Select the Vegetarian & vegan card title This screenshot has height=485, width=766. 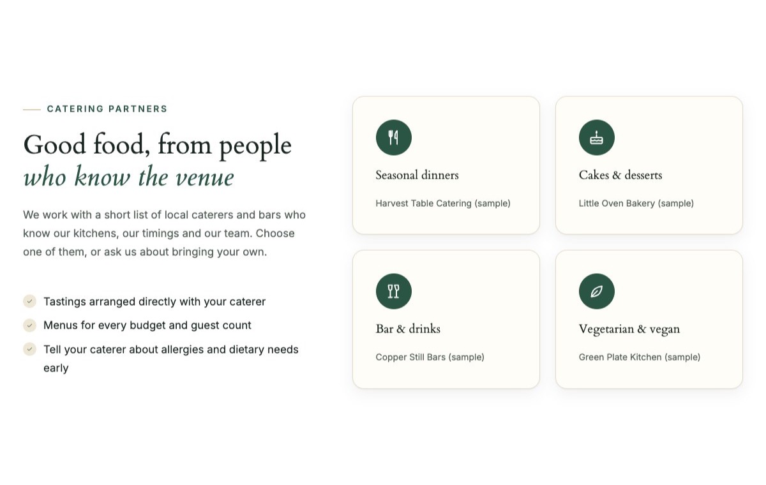[x=629, y=329]
